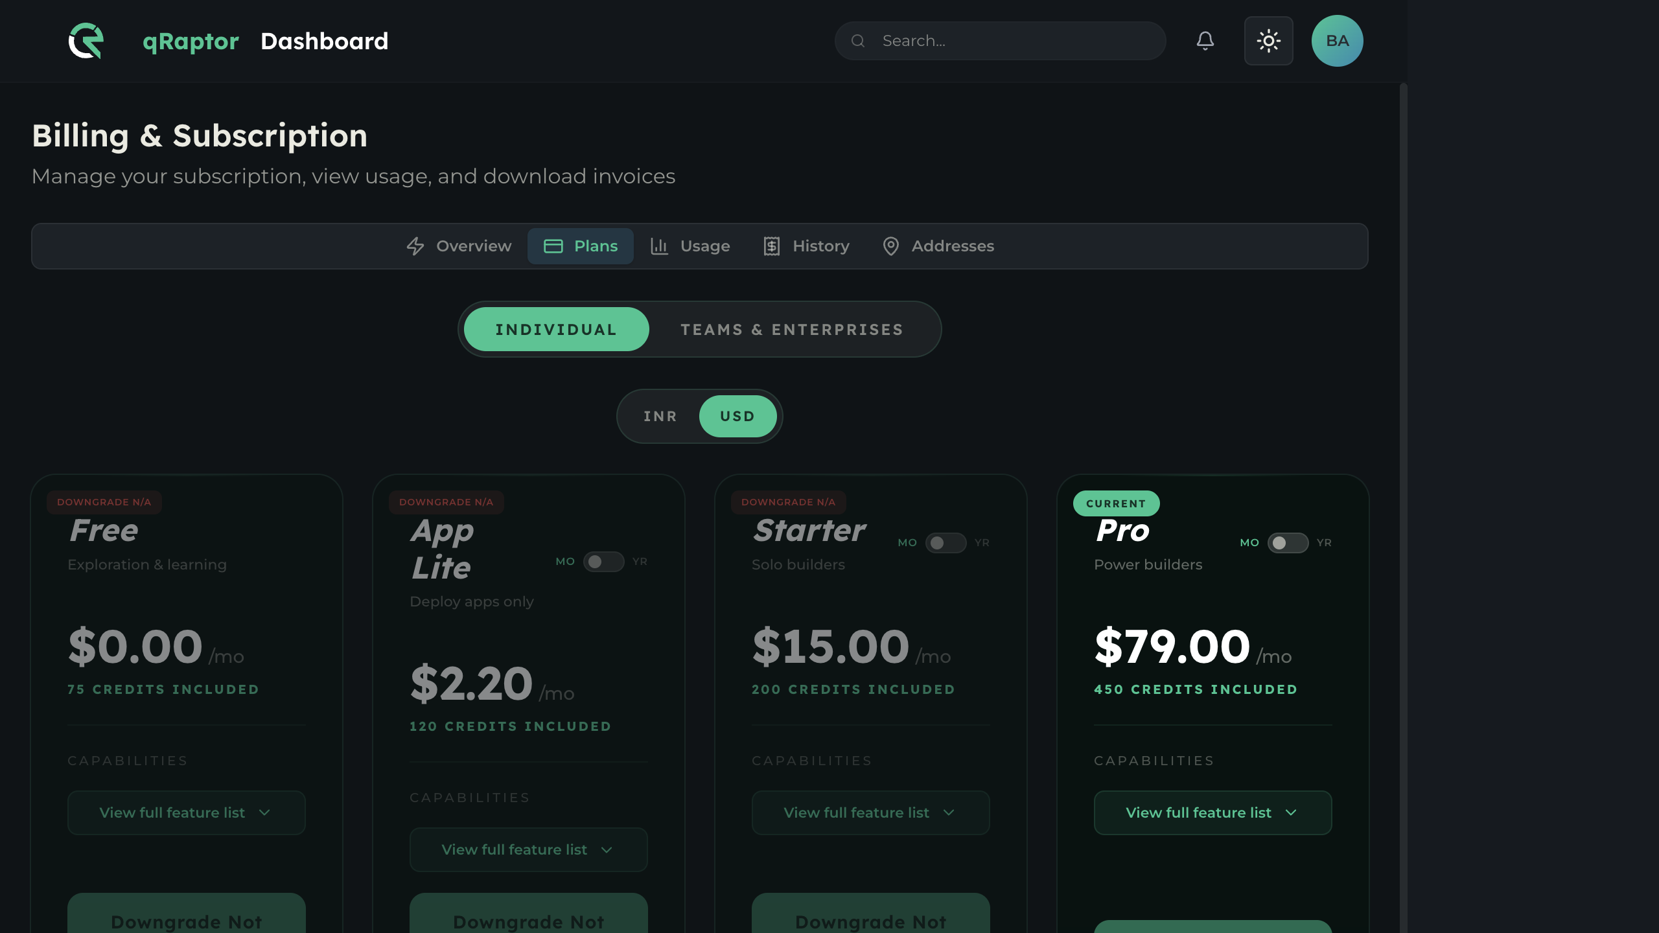Click the App Lite DOWNGRADE N/A badge

pos(446,502)
